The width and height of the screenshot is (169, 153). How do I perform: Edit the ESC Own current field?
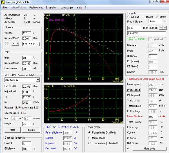[x=26, y=69]
